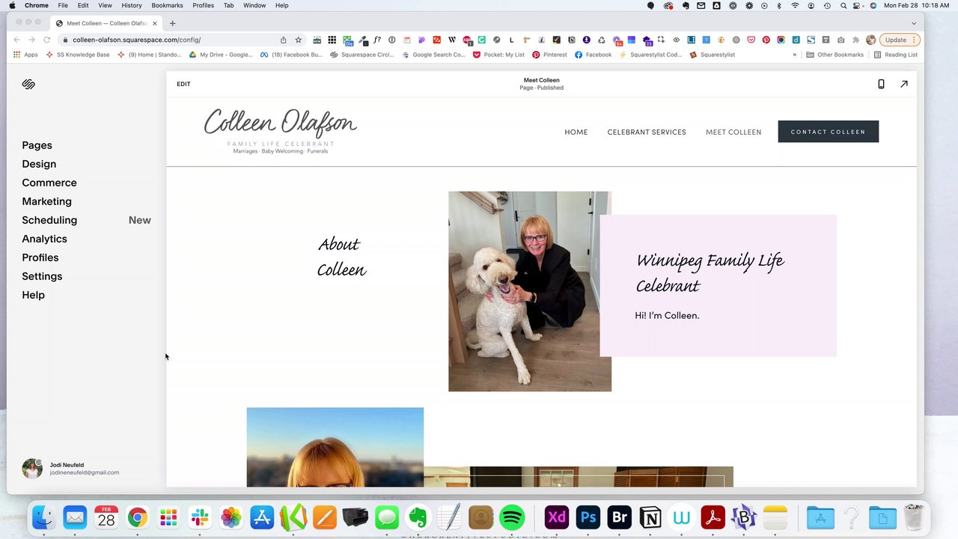Open a new Chrome tab with plus
Image resolution: width=958 pixels, height=539 pixels.
point(172,23)
